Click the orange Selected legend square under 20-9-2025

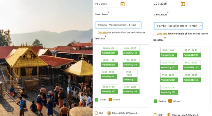[x=170, y=101]
